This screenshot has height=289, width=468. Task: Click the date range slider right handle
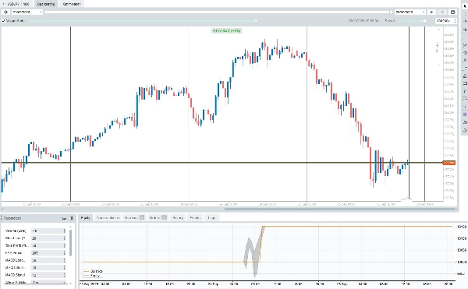[391, 12]
